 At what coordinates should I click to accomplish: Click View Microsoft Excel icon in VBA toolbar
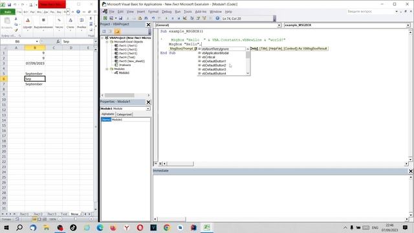pos(105,18)
